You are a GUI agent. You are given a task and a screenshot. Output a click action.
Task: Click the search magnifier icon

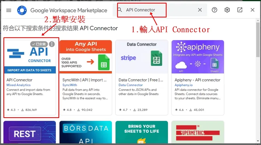pos(120,10)
